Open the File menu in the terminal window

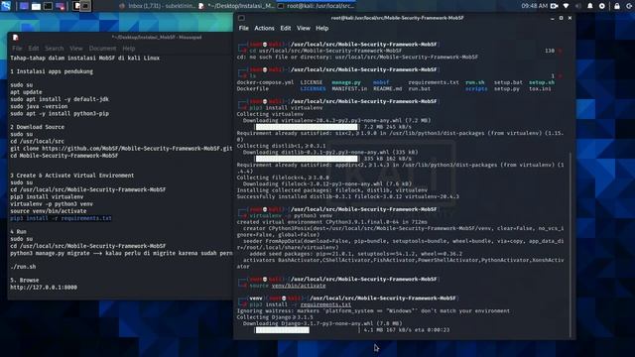[244, 29]
